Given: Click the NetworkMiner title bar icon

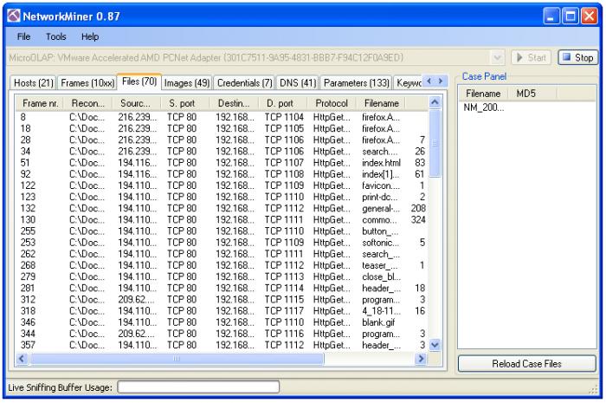Looking at the screenshot, I should [x=10, y=13].
